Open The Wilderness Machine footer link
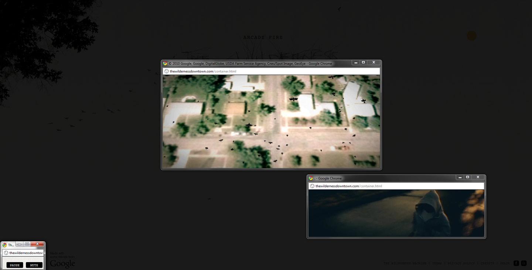Screen dimensions: 532x270 pos(405,263)
